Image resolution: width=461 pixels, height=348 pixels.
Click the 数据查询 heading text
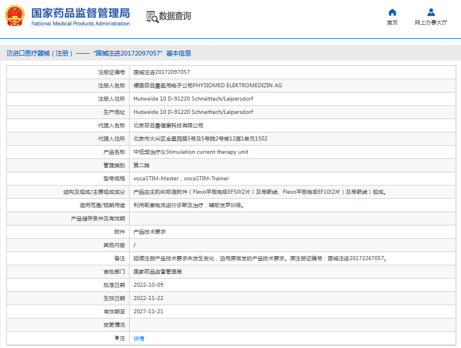click(x=175, y=16)
